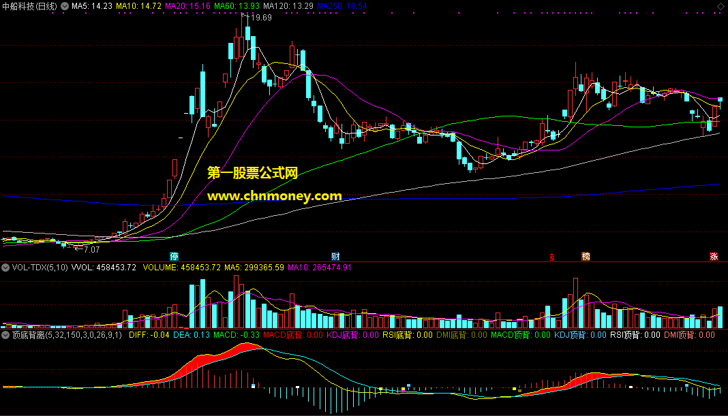The width and height of the screenshot is (728, 416).
Task: Click the VVOL: 458453.72 value
Action: click(104, 268)
